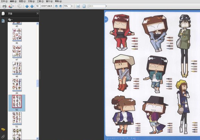Expand the Pages panel options gear menu
This screenshot has height=140, width=200.
[x=11, y=20]
